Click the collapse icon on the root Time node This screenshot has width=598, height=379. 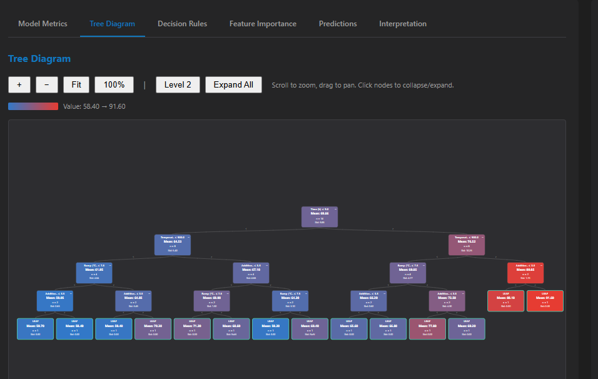(335, 210)
